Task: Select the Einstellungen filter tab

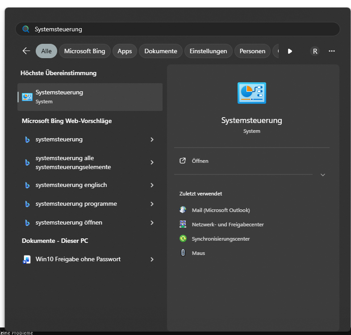Action: [208, 51]
